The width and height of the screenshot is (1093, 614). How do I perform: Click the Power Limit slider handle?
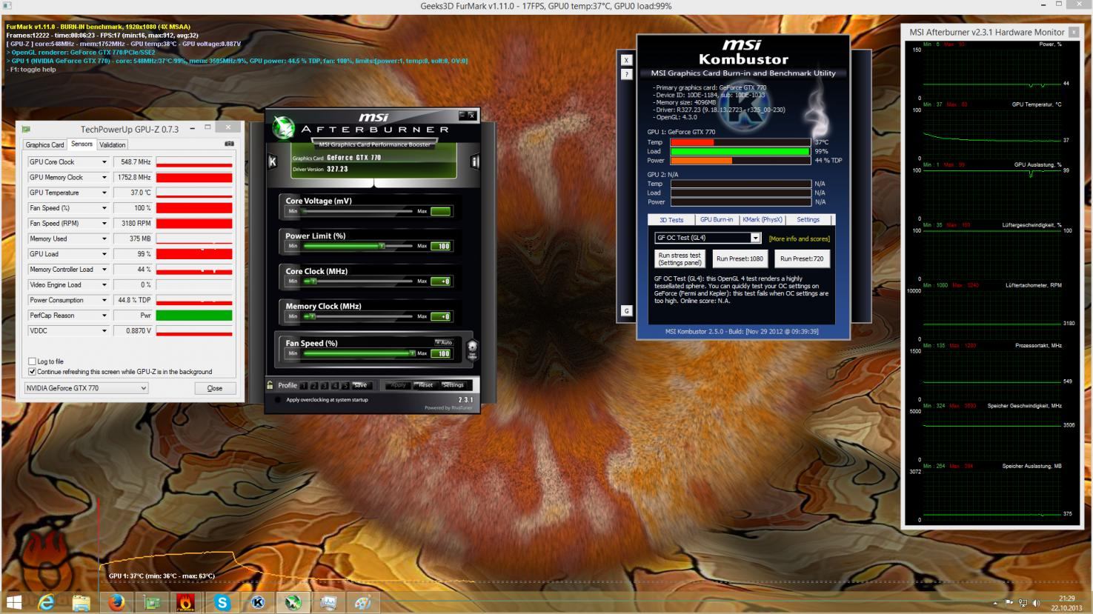coord(382,246)
